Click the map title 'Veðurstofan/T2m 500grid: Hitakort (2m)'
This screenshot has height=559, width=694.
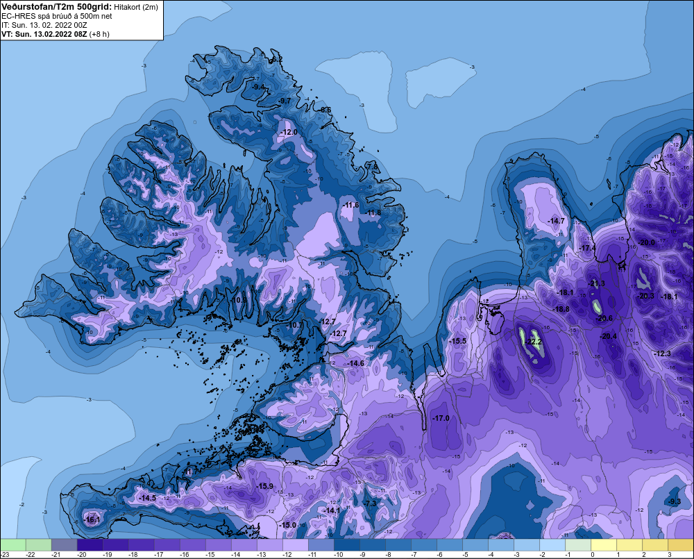click(80, 7)
